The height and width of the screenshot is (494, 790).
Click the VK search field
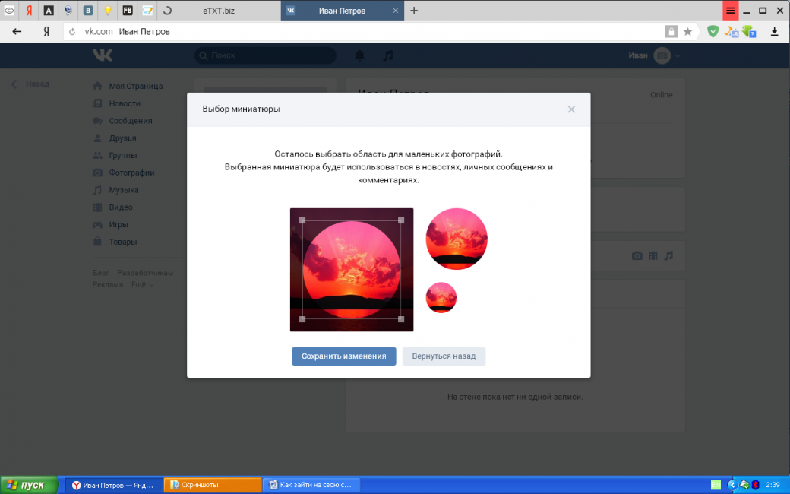tap(266, 55)
